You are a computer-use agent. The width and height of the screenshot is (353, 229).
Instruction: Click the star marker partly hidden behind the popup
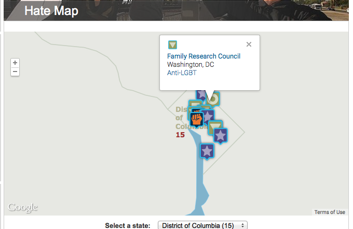tap(201, 95)
